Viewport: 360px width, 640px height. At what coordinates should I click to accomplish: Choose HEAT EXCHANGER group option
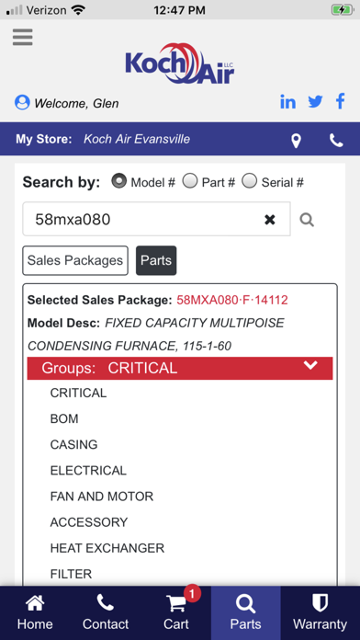(107, 548)
